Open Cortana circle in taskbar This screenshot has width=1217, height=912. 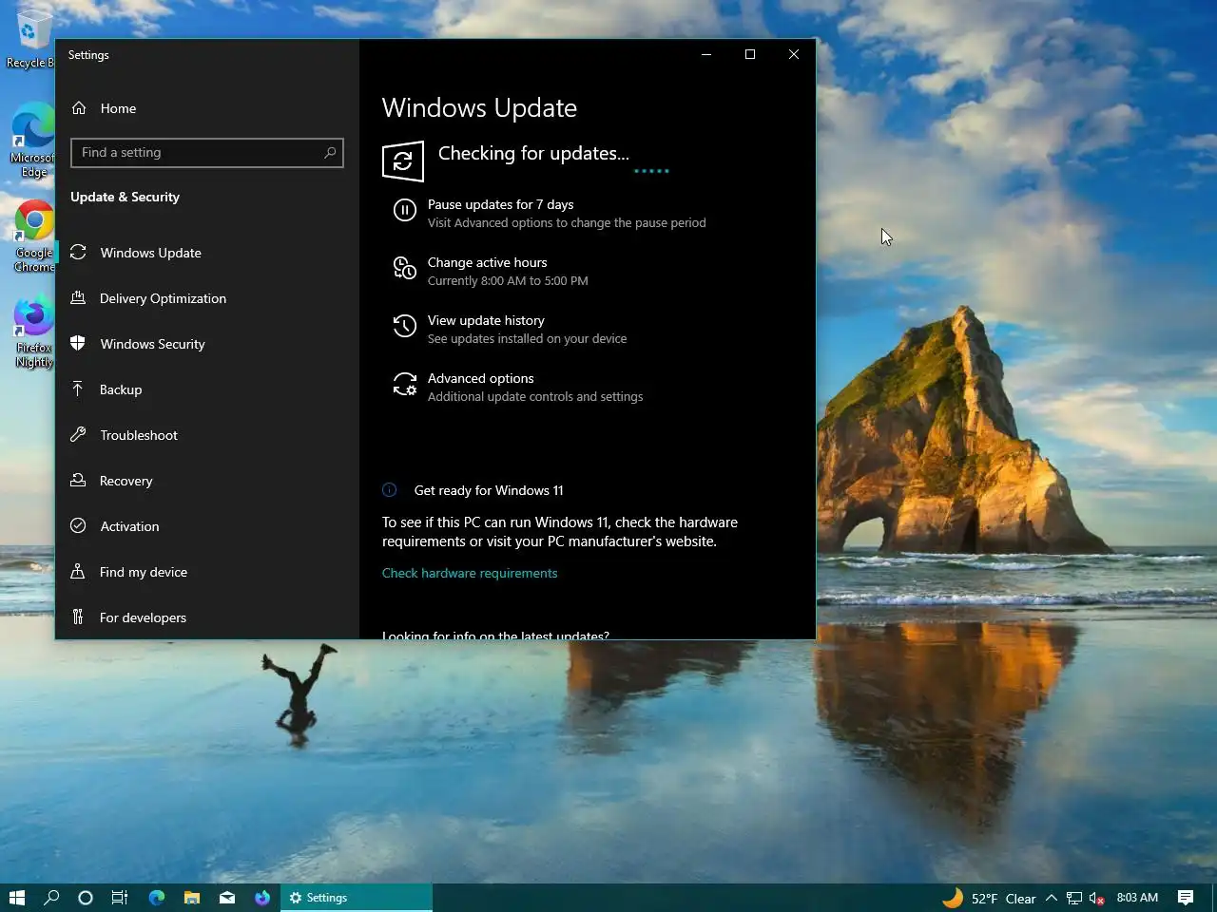pos(86,898)
